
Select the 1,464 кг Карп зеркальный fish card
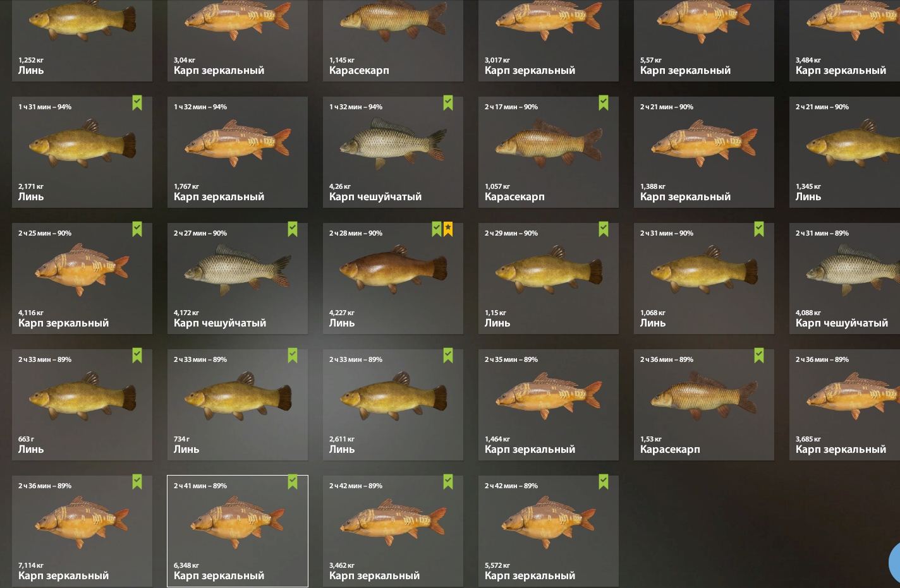pyautogui.click(x=549, y=405)
